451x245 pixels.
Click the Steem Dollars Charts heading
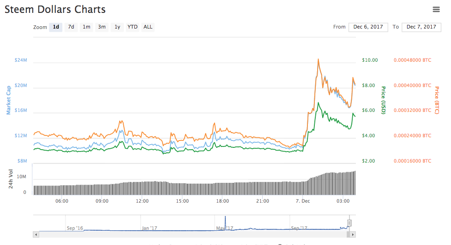(x=55, y=10)
